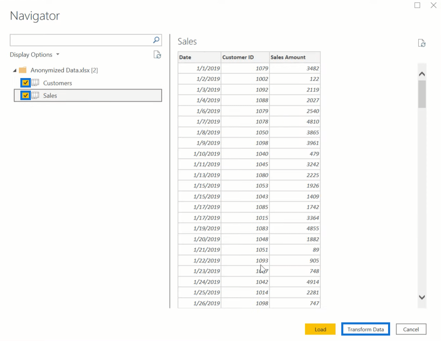
Task: Click Anonymized Data.xlsx [2] label
Action: [x=64, y=70]
